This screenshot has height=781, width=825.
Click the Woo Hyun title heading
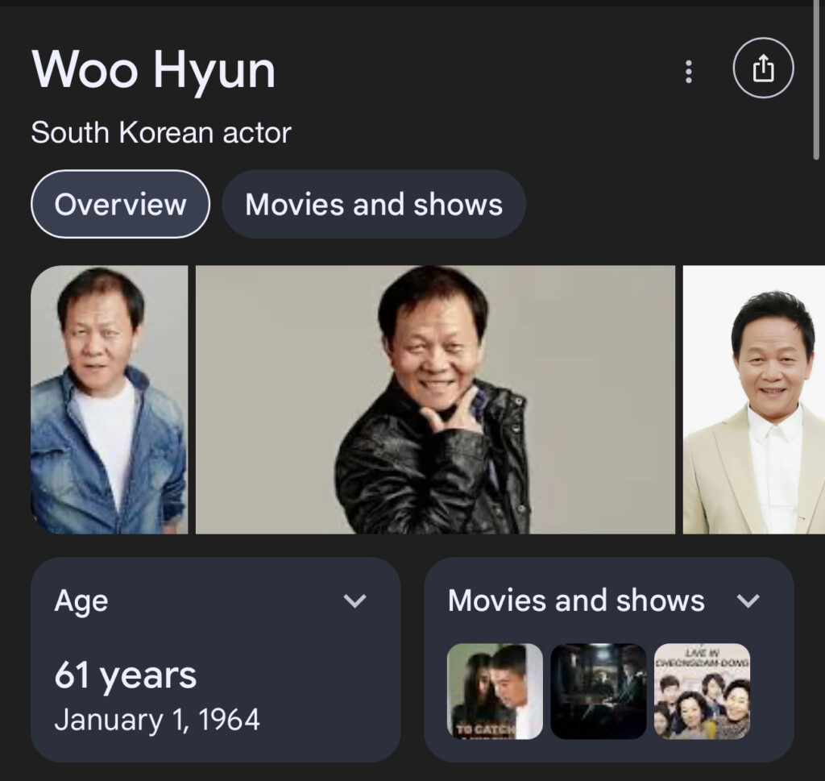point(153,71)
